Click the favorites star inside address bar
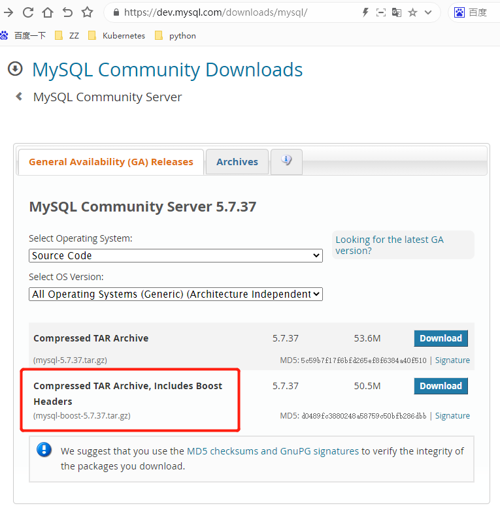 (412, 12)
